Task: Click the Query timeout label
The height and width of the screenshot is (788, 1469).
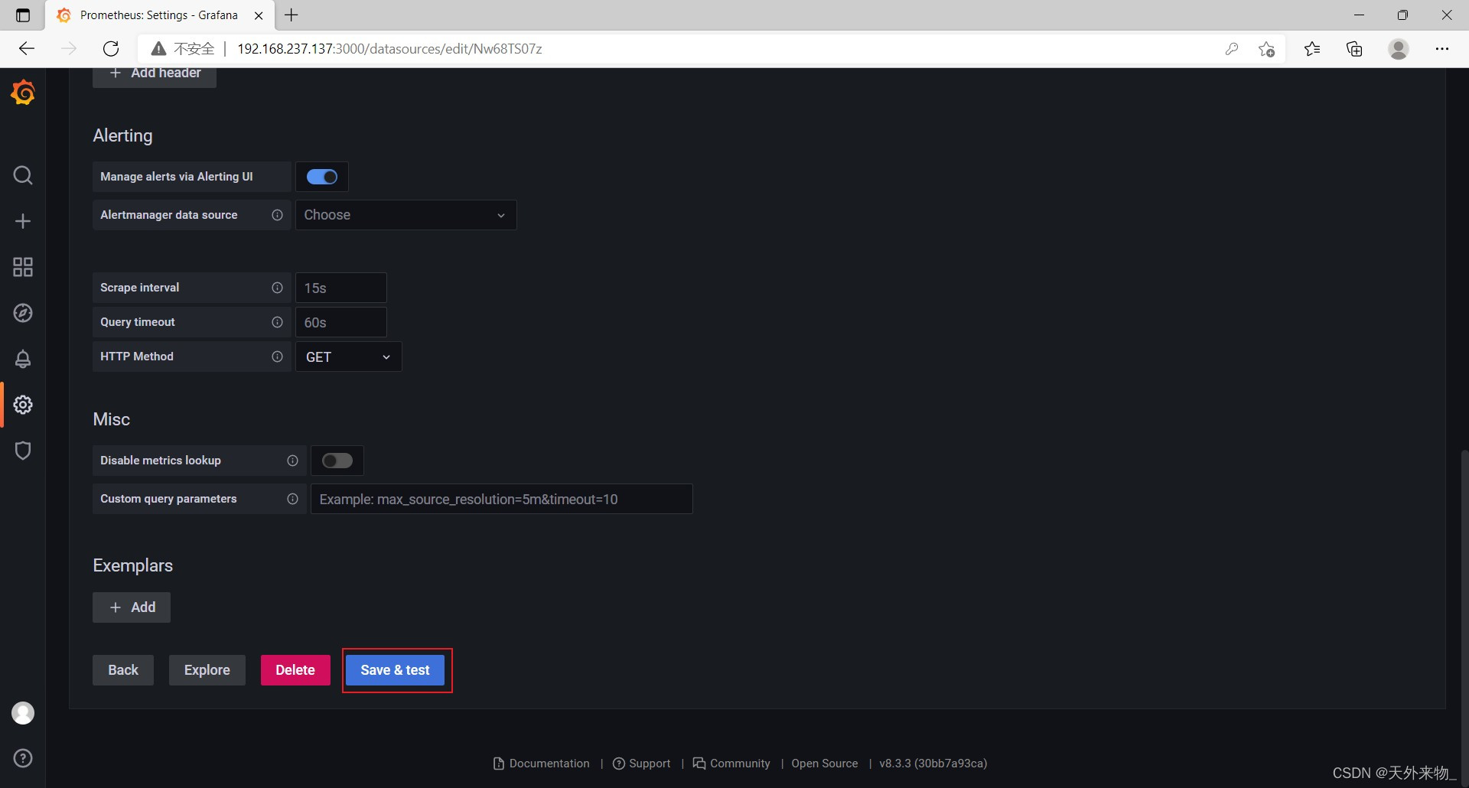Action: [x=138, y=322]
